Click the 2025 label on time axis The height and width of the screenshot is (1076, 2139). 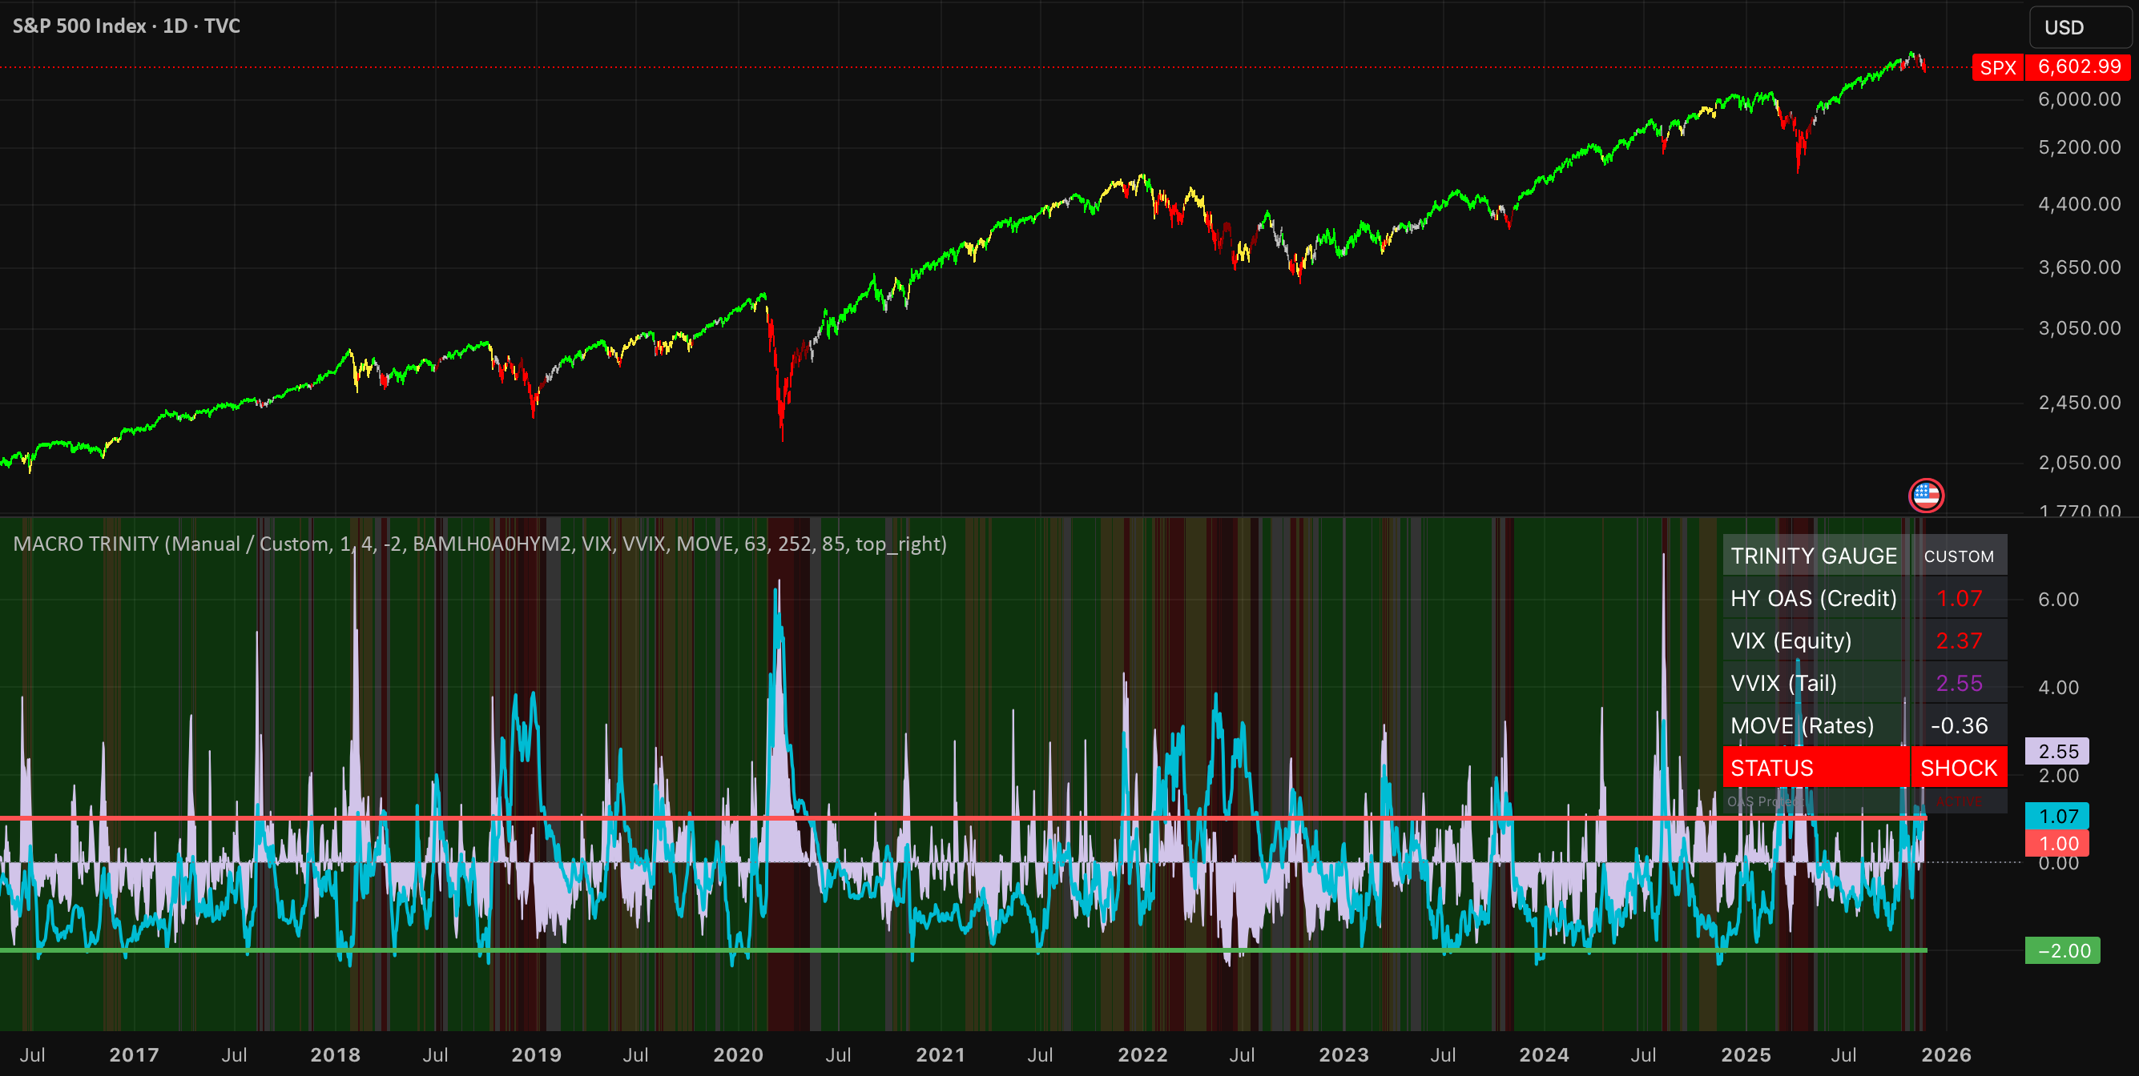(x=1746, y=1054)
